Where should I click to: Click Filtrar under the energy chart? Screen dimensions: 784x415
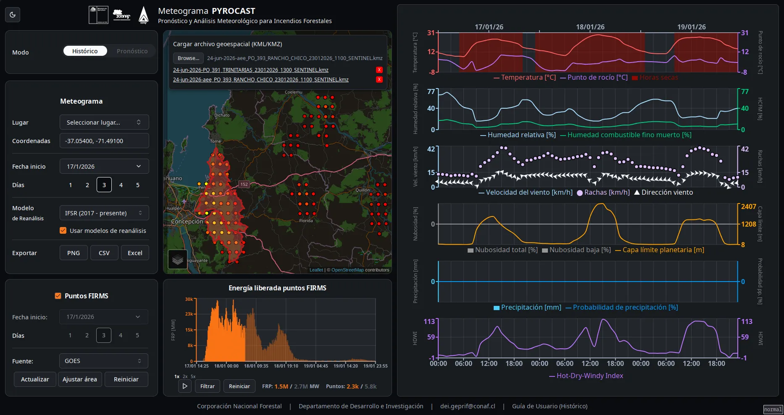tap(208, 386)
